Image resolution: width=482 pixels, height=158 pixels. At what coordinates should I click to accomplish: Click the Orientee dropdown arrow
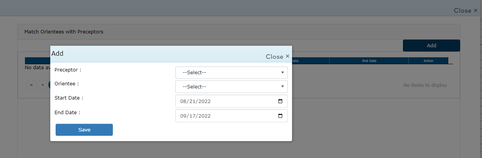pos(282,86)
